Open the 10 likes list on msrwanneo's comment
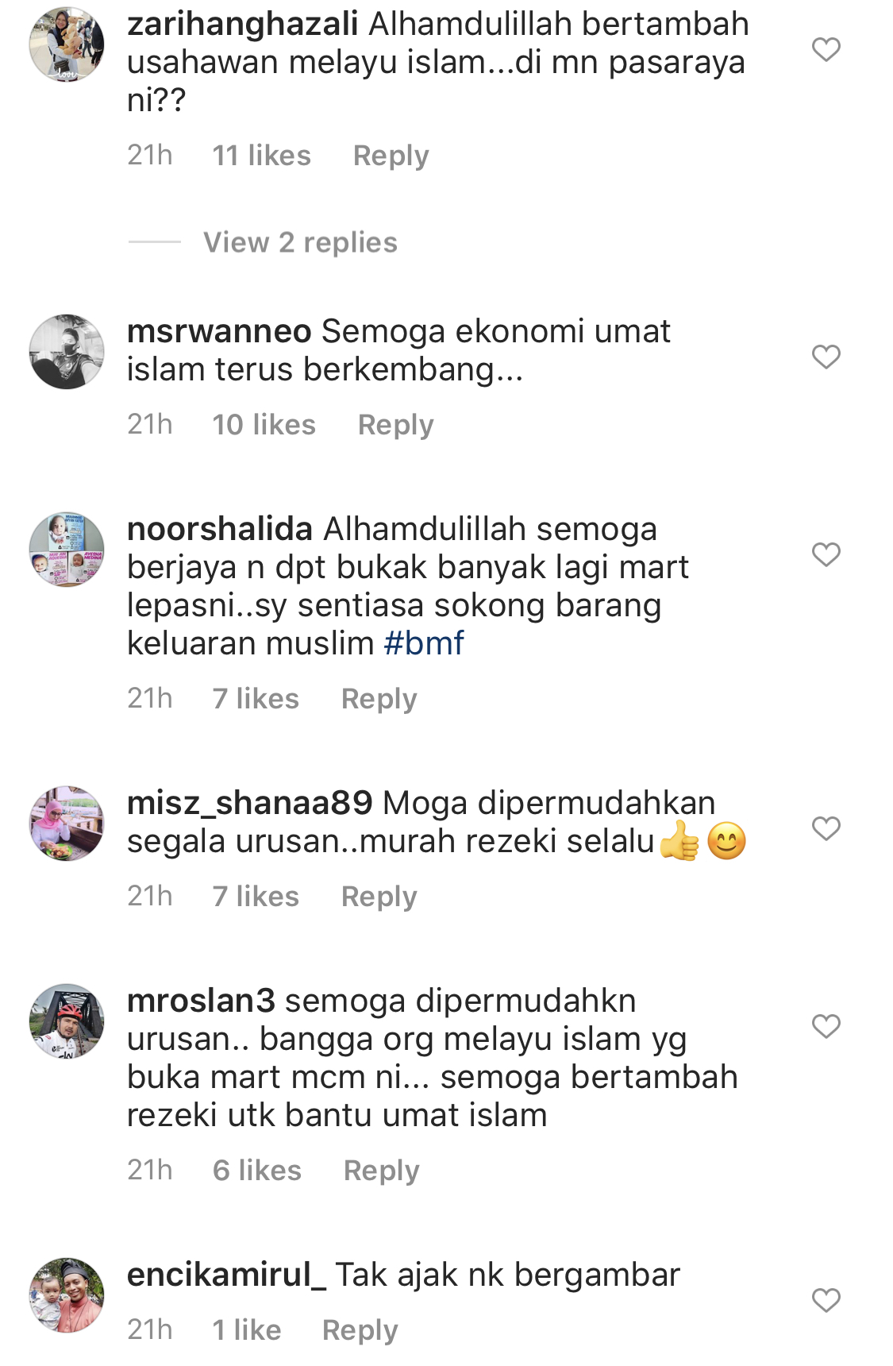This screenshot has height=1366, width=893. (264, 425)
